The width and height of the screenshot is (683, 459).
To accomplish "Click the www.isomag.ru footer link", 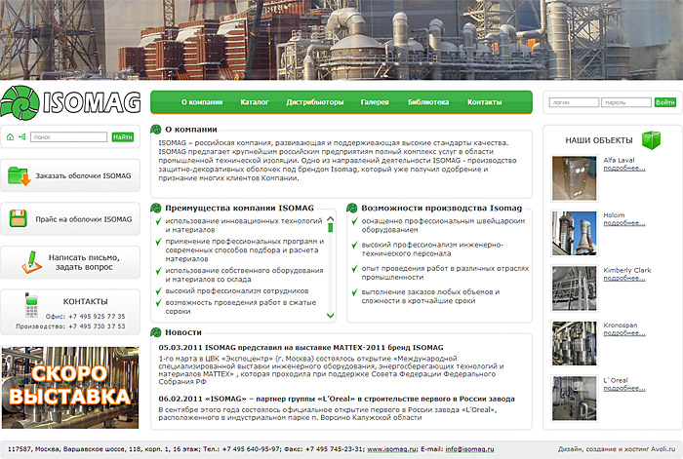I will (x=392, y=449).
